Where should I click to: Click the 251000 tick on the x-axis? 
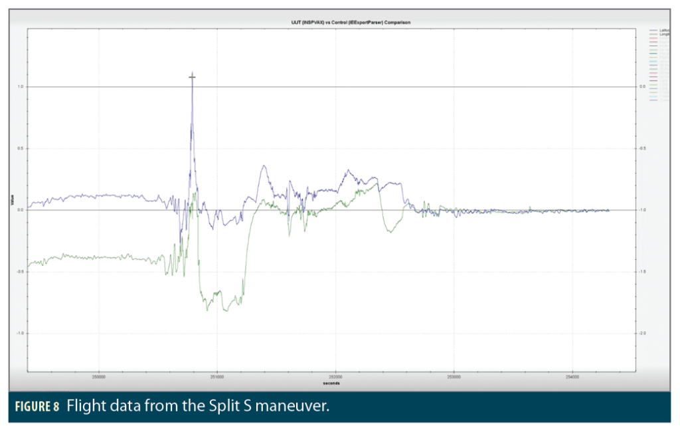coord(217,377)
